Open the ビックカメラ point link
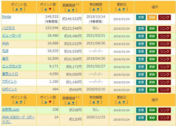The image size is (176, 126). tap(12, 66)
